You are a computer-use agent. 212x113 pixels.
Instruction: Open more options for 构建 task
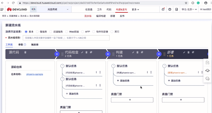[147, 72]
